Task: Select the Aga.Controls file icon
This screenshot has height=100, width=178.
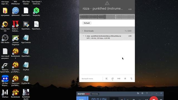Action: pos(26,39)
